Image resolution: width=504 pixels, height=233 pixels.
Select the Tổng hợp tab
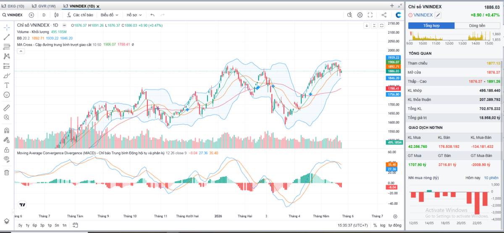coord(431,26)
